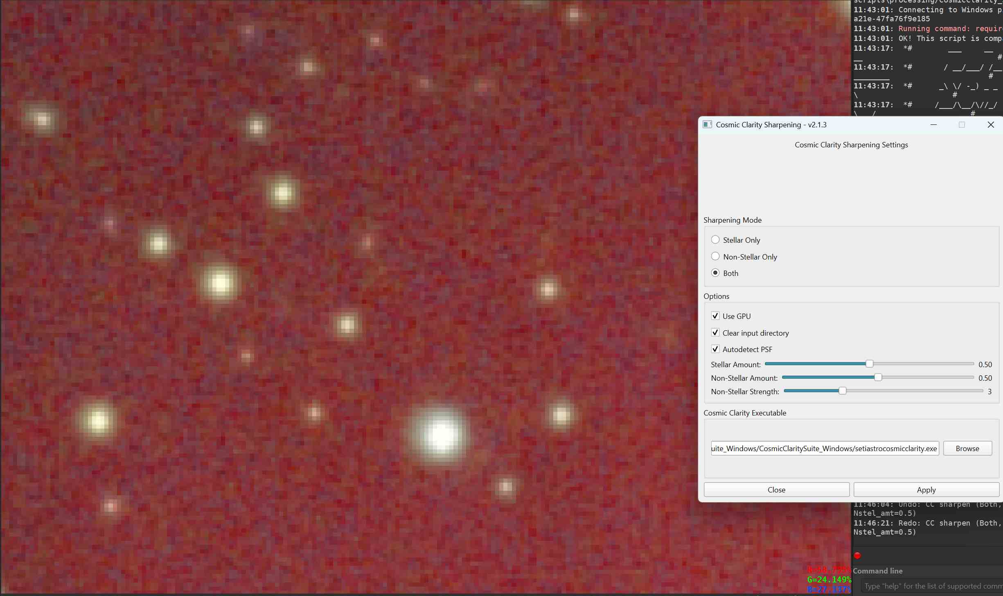Select the Both sharpening mode
This screenshot has height=596, width=1003.
click(715, 273)
